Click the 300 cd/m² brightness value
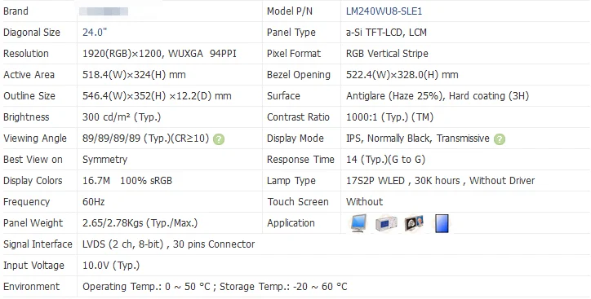 (x=122, y=117)
